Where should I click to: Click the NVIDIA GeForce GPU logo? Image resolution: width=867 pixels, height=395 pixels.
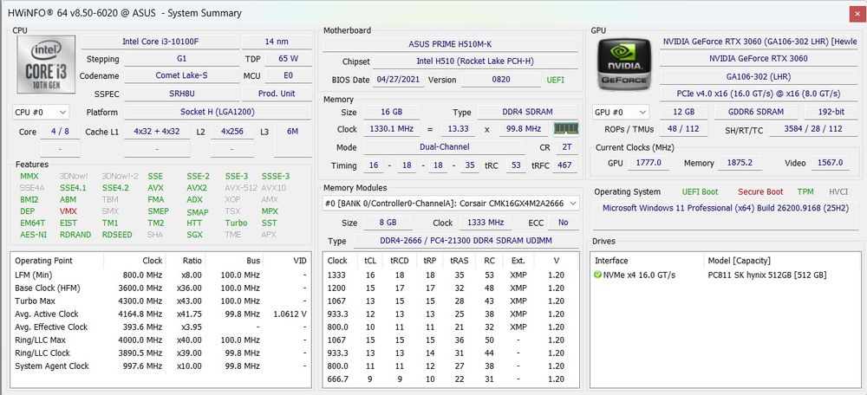(x=625, y=63)
